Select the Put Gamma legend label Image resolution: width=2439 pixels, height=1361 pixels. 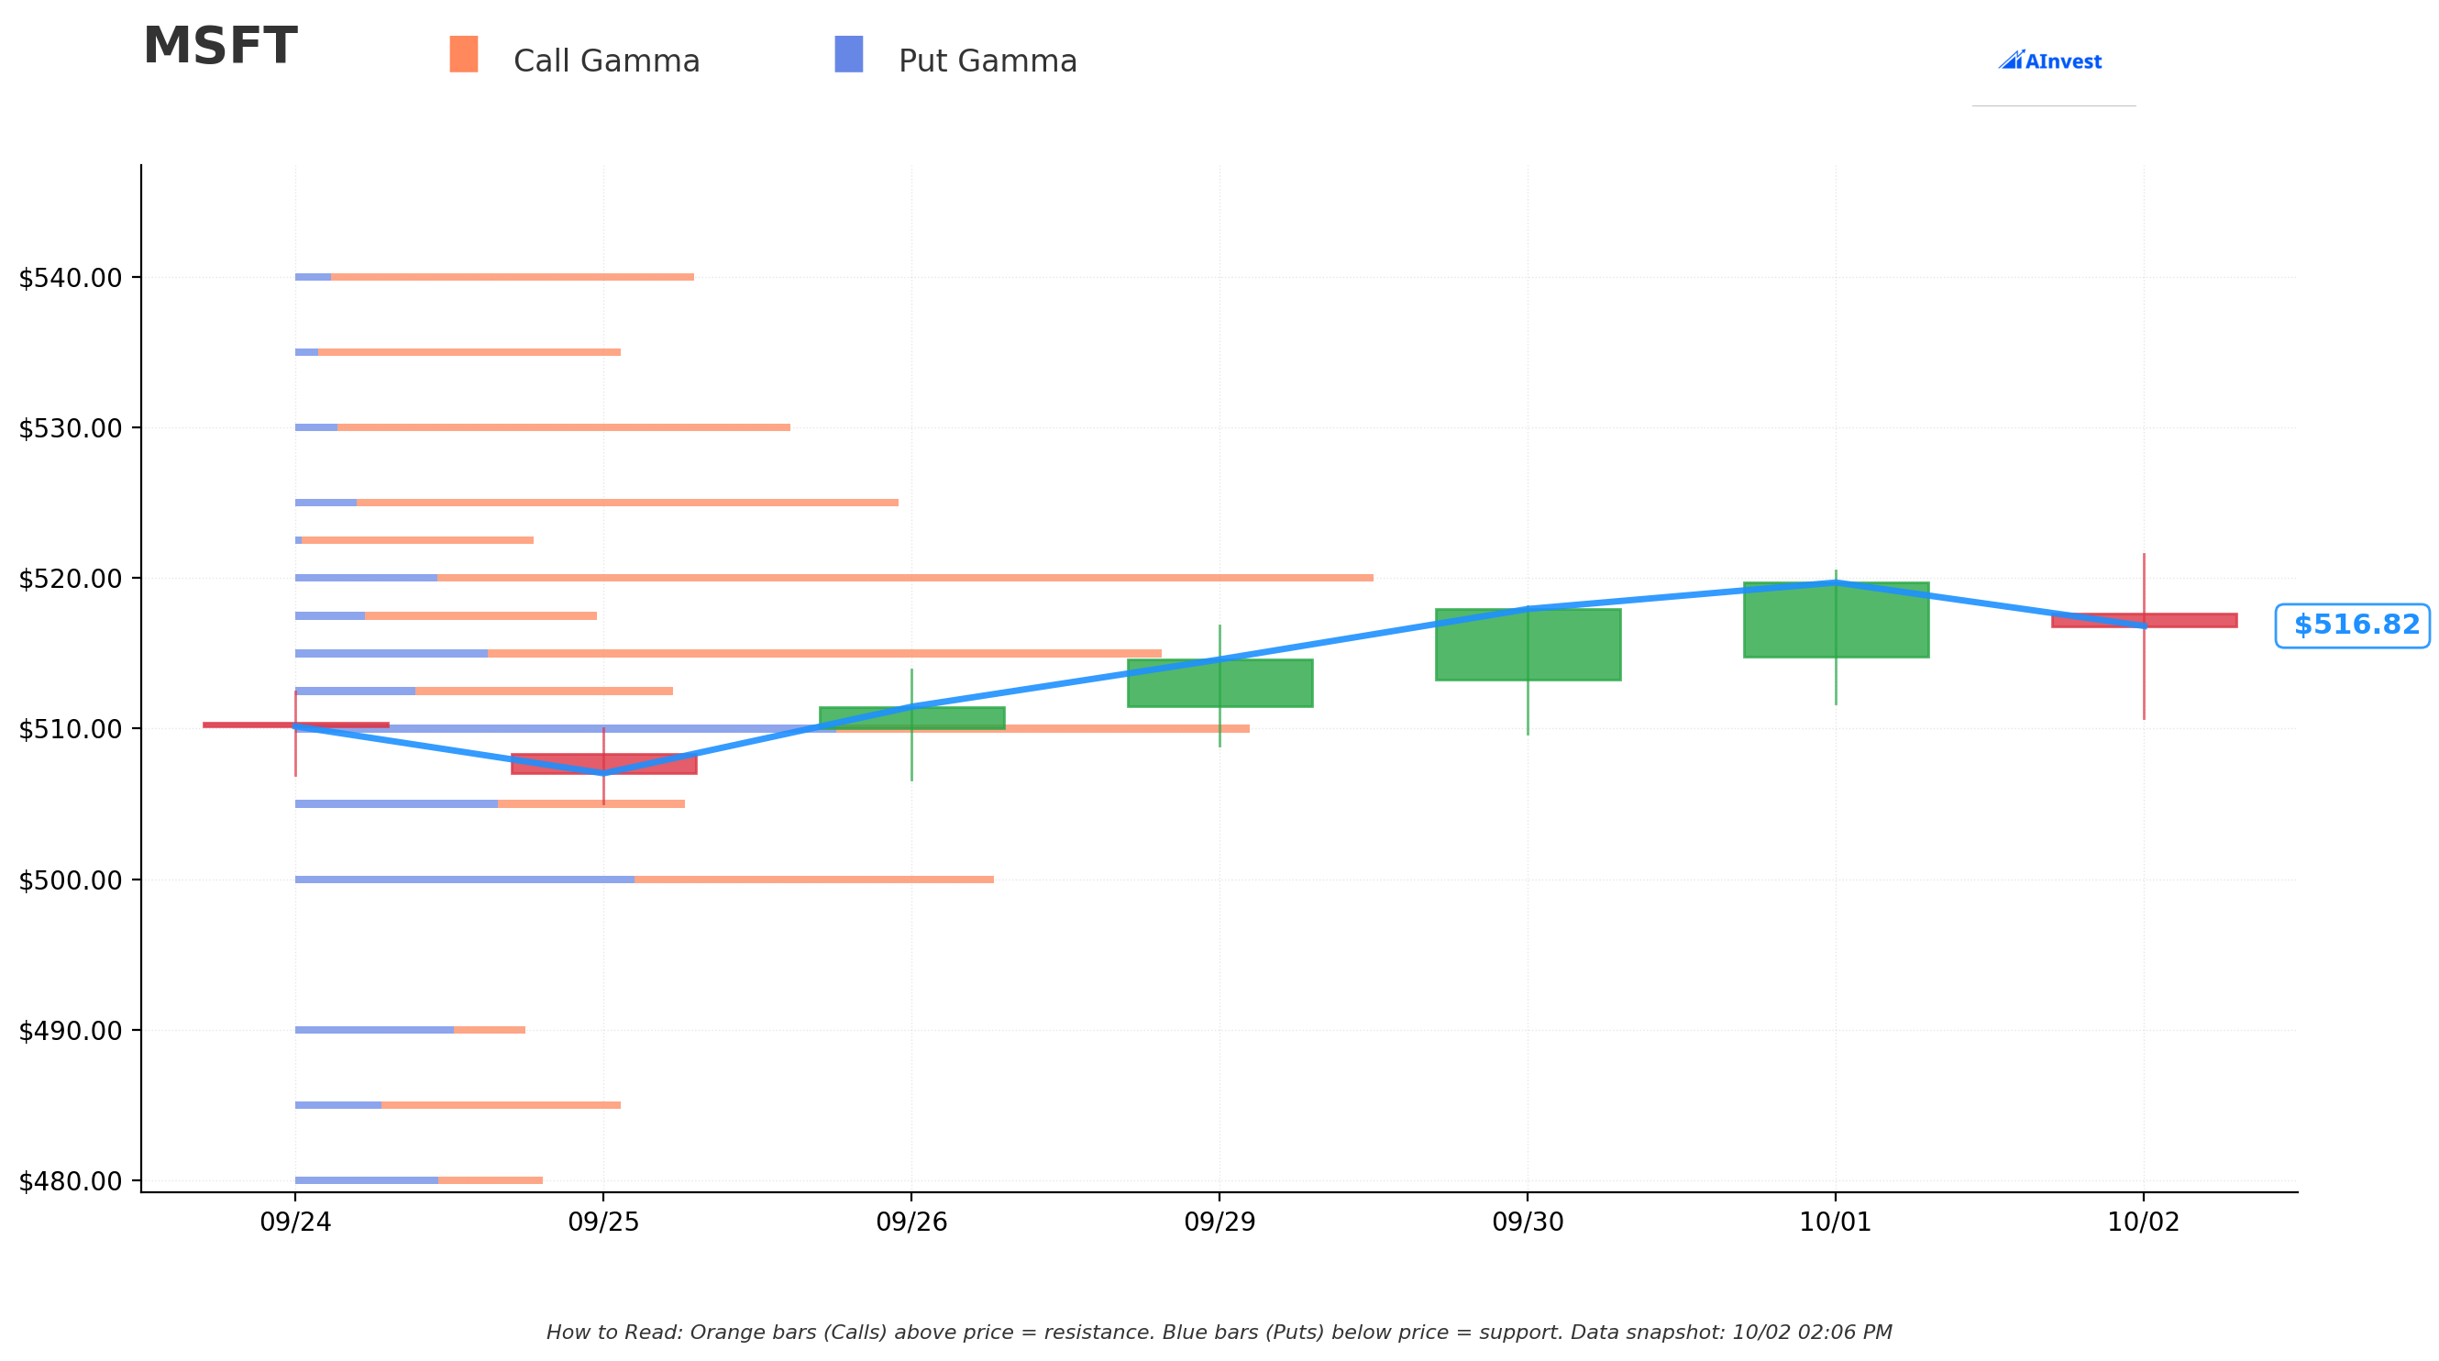988,61
